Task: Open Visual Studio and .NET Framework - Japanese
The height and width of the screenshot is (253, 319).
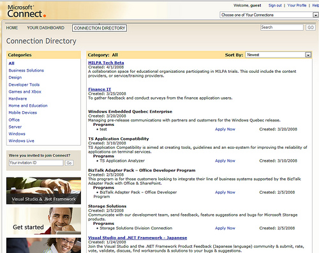Action: tap(138, 238)
